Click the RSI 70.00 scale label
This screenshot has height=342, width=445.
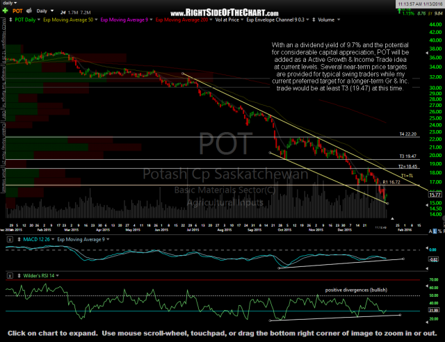(434, 280)
